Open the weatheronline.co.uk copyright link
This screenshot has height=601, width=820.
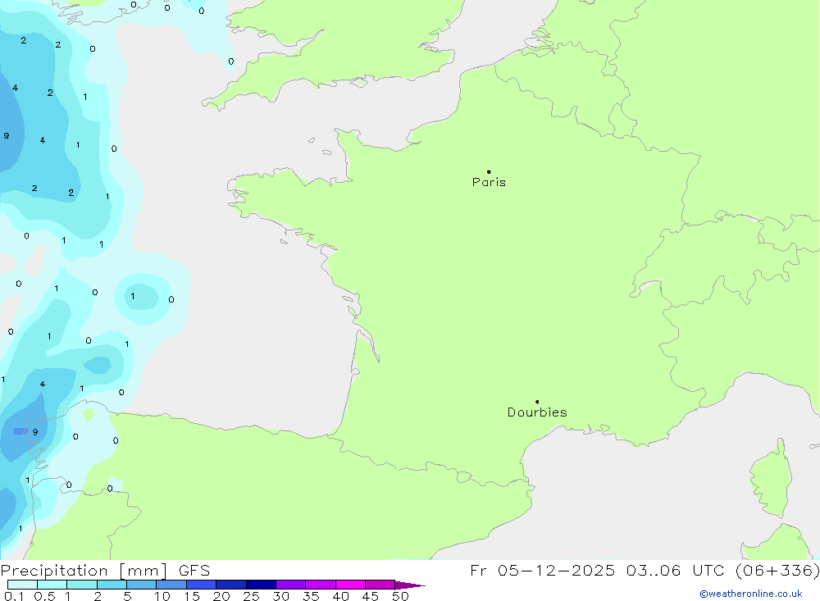pyautogui.click(x=751, y=594)
